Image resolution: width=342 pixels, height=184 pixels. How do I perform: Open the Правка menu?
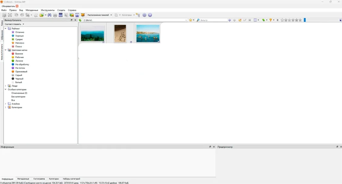coord(13,10)
